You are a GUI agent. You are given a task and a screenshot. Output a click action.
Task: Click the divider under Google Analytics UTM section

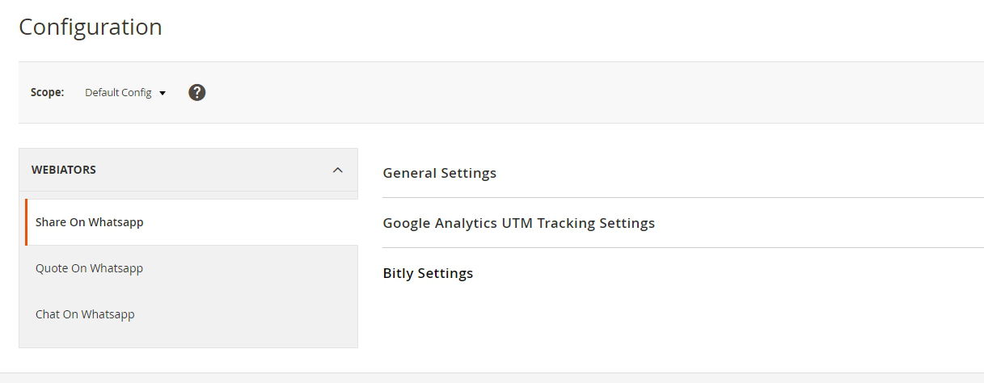tap(682, 247)
